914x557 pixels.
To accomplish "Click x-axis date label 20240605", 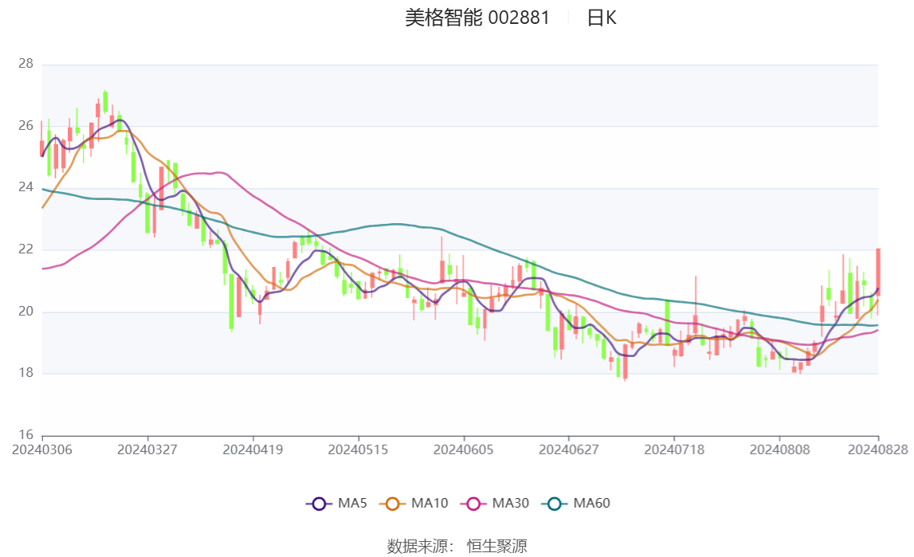I will (464, 449).
